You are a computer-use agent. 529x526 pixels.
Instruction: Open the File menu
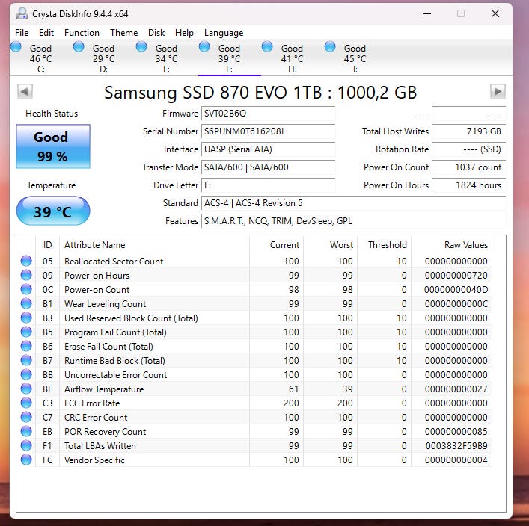point(22,33)
